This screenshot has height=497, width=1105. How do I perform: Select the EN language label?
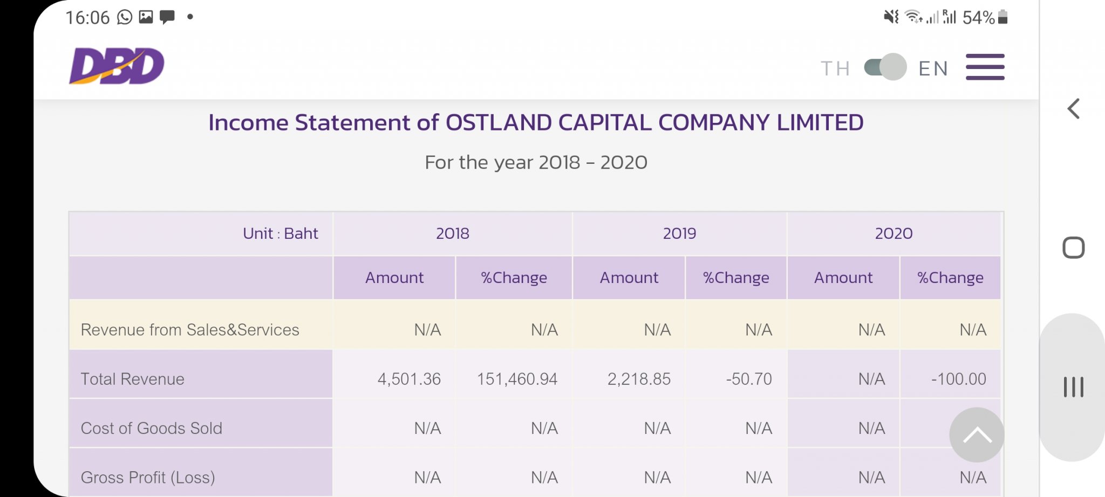[933, 68]
